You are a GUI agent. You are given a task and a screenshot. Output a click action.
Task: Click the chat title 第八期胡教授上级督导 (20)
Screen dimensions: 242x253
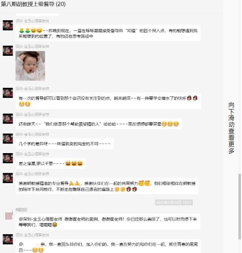pos(33,4)
